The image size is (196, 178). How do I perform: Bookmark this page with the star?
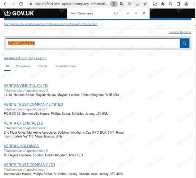coord(145,4)
